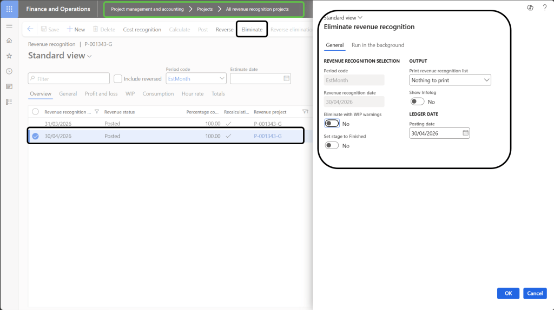The image size is (554, 310).
Task: Turn on Show Infolog toggle
Action: (417, 102)
